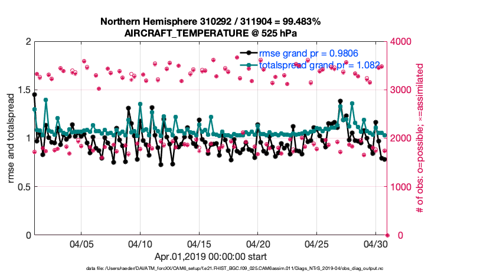Click the 1.5 tick on left axis
The image size is (490, 277).
coord(23,90)
